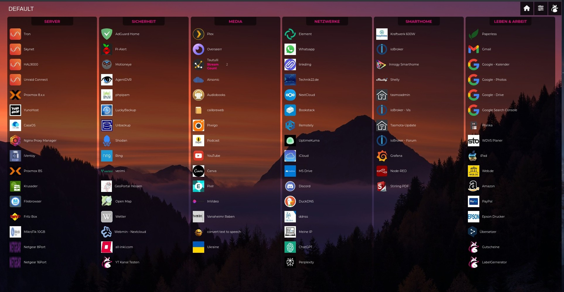Open the Plex icon
Image resolution: width=564 pixels, height=292 pixels.
pos(198,34)
